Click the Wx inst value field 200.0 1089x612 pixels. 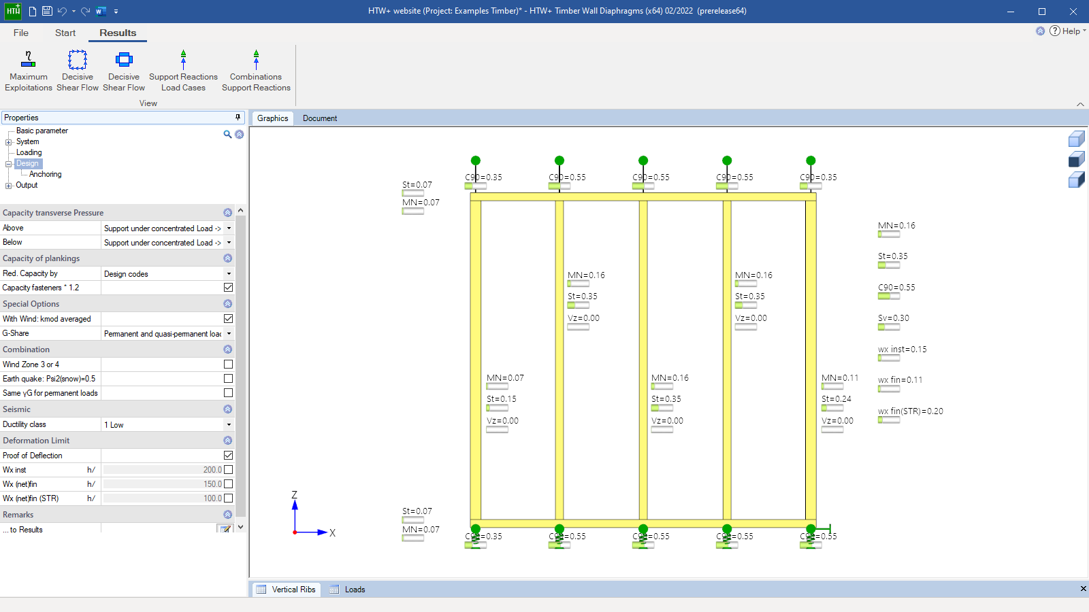click(162, 470)
